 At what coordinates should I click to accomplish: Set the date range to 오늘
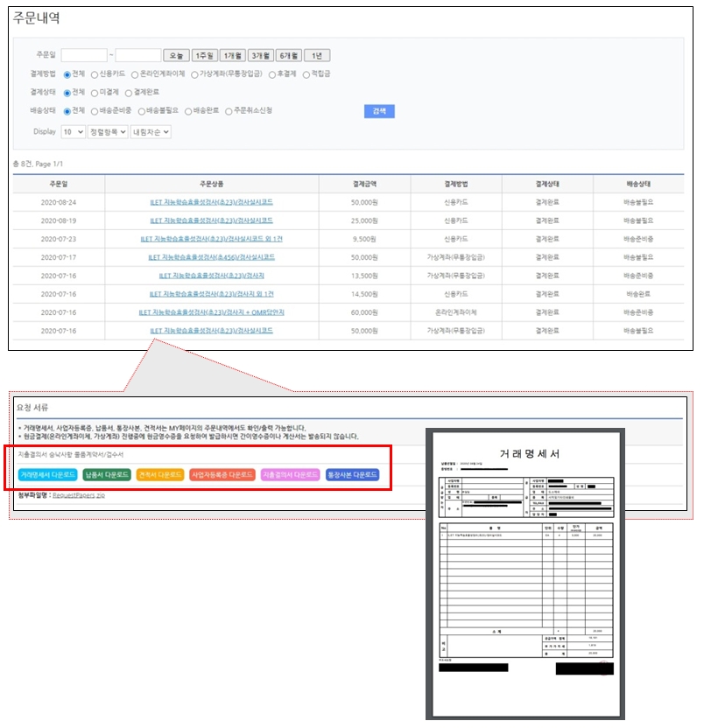[176, 55]
